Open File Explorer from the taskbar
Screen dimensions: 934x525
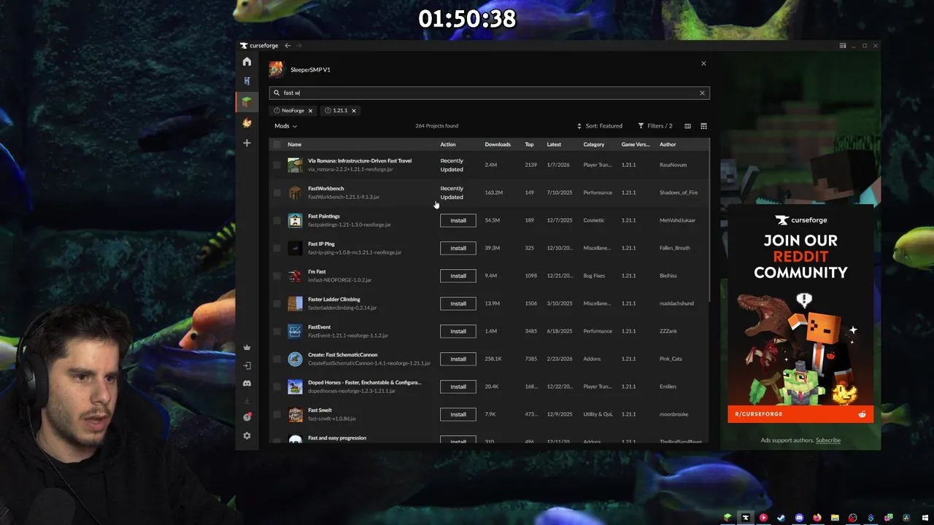tap(835, 518)
